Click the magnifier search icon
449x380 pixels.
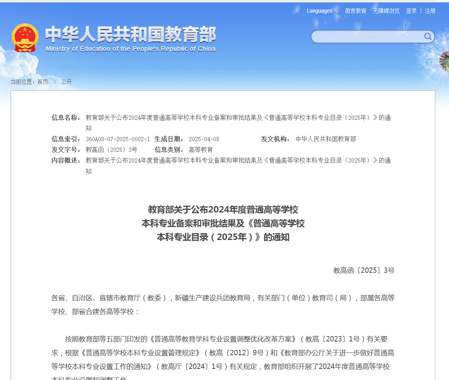[x=428, y=37]
